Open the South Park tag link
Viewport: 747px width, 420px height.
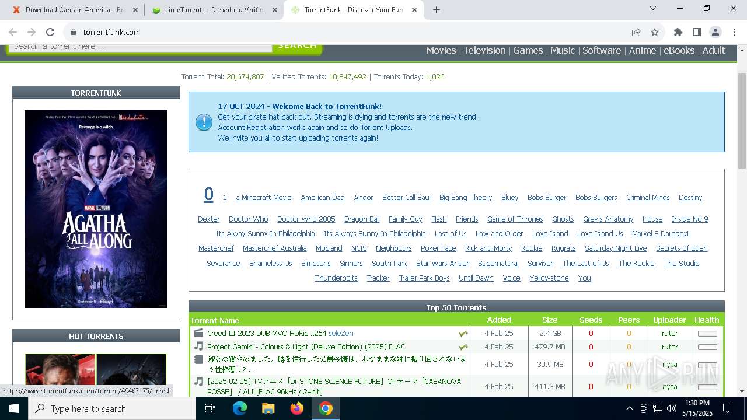point(389,264)
